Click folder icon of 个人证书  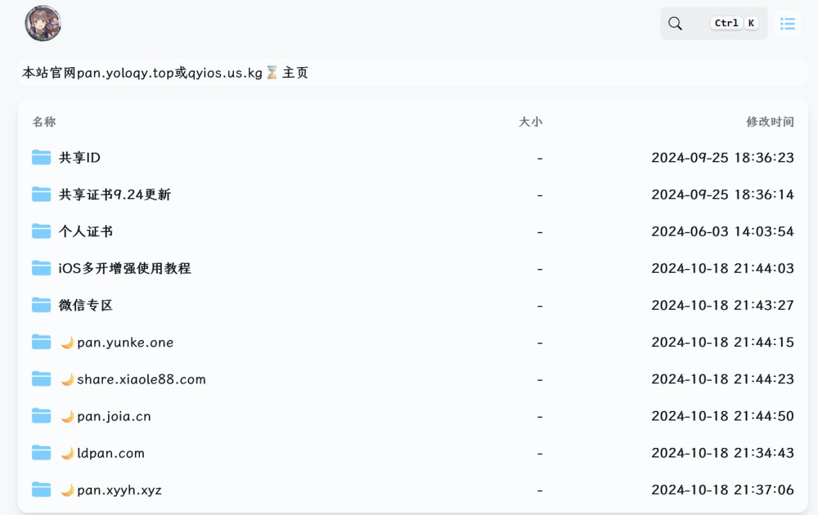42,231
